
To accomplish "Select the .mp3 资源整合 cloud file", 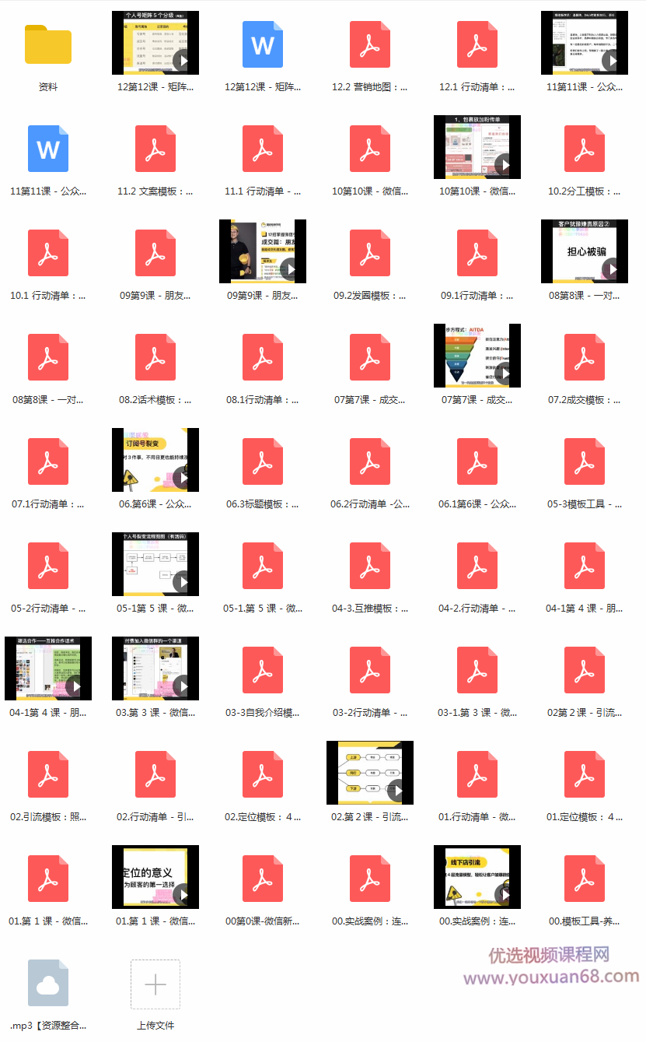I will click(48, 983).
